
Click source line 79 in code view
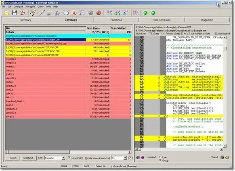coord(179,116)
